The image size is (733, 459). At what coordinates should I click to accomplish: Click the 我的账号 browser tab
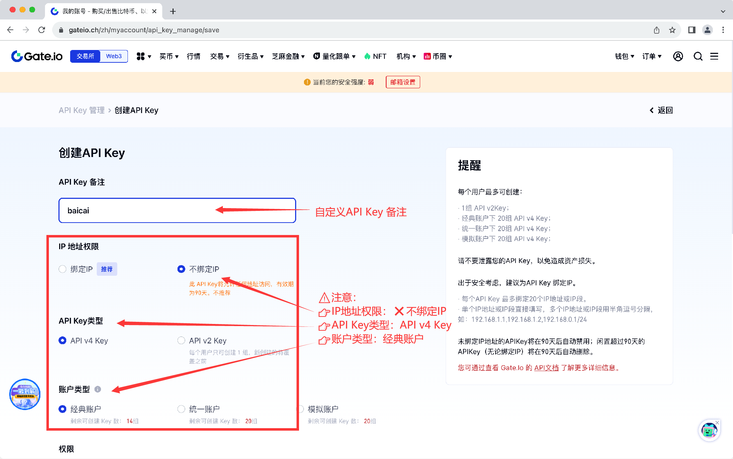point(103,11)
